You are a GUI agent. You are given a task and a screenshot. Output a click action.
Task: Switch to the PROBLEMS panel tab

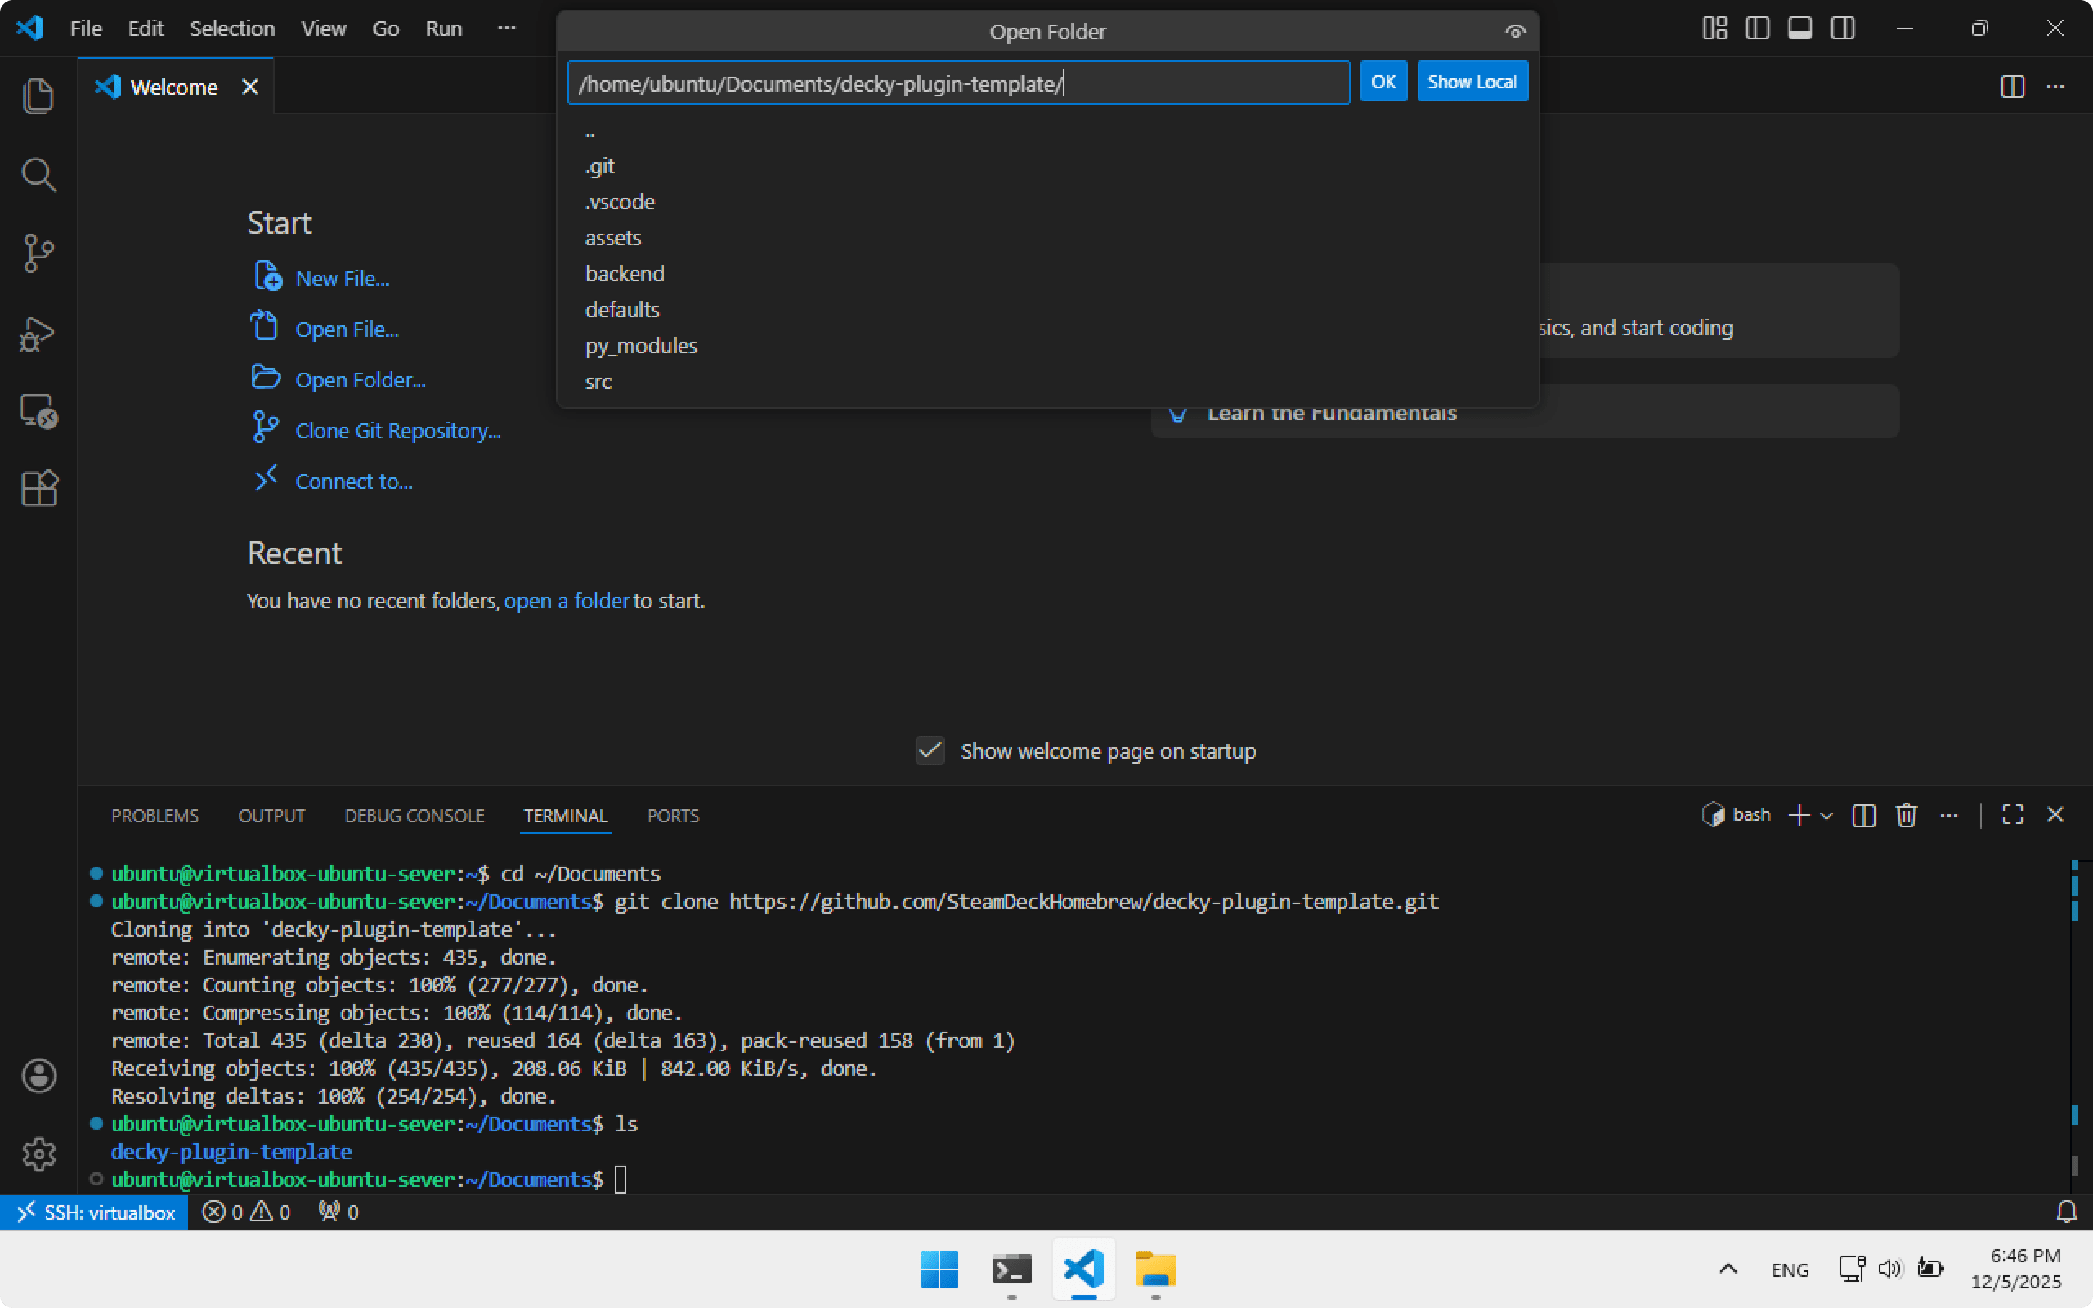tap(155, 816)
